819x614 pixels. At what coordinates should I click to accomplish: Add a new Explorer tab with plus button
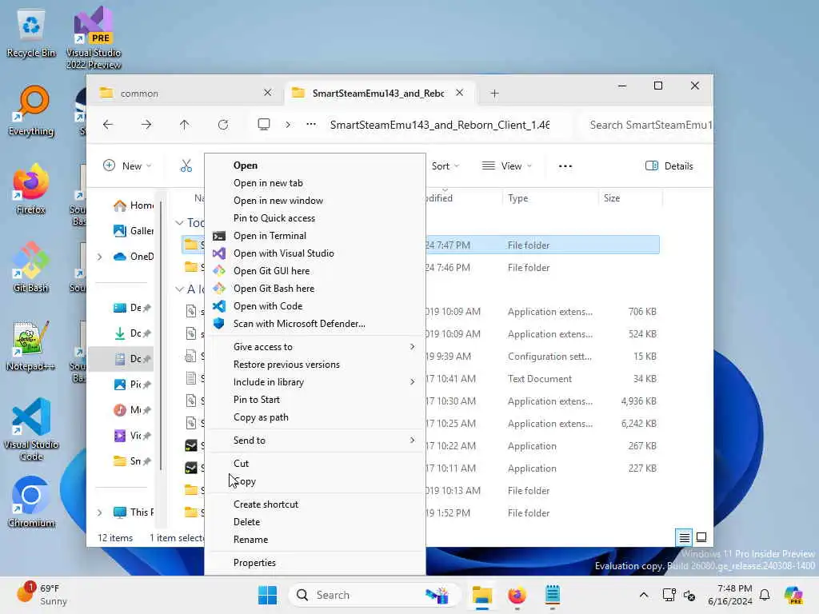[x=494, y=94]
